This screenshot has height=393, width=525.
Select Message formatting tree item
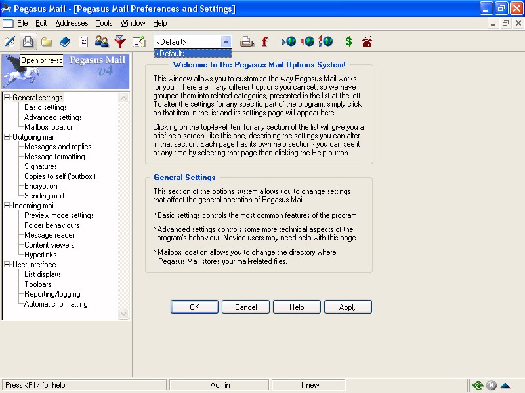click(x=55, y=157)
